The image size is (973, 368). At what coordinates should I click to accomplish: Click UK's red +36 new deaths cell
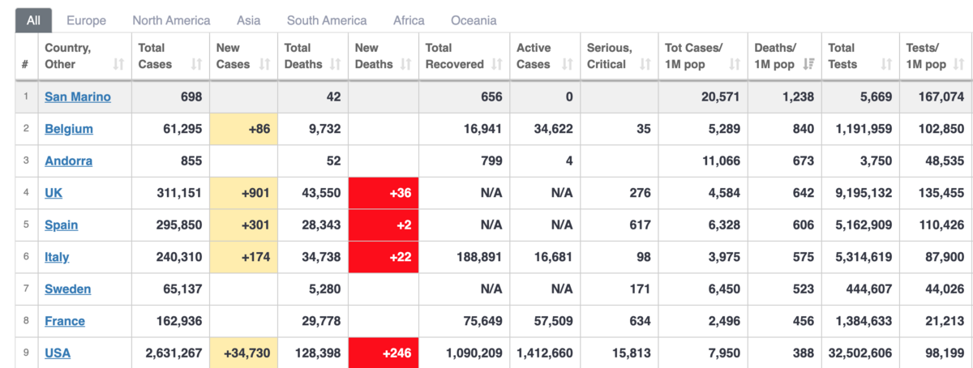tap(383, 193)
